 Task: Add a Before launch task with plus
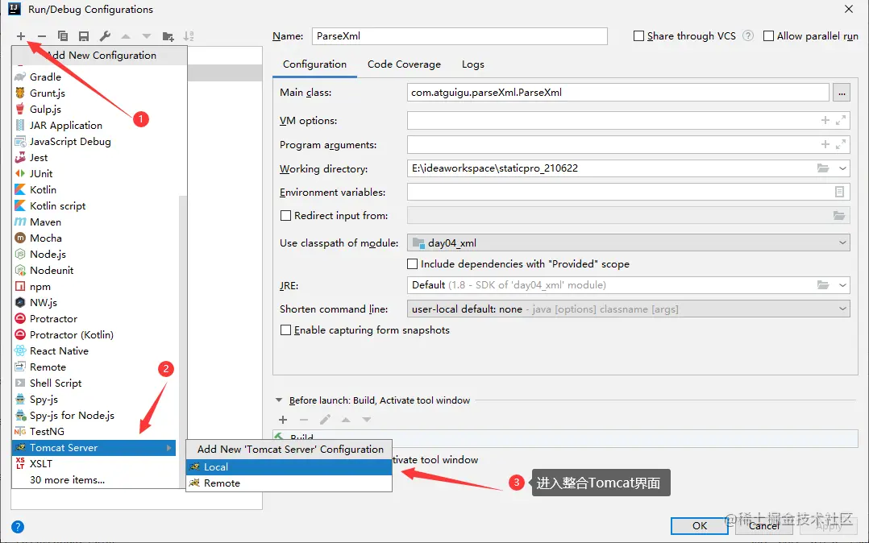tap(283, 420)
